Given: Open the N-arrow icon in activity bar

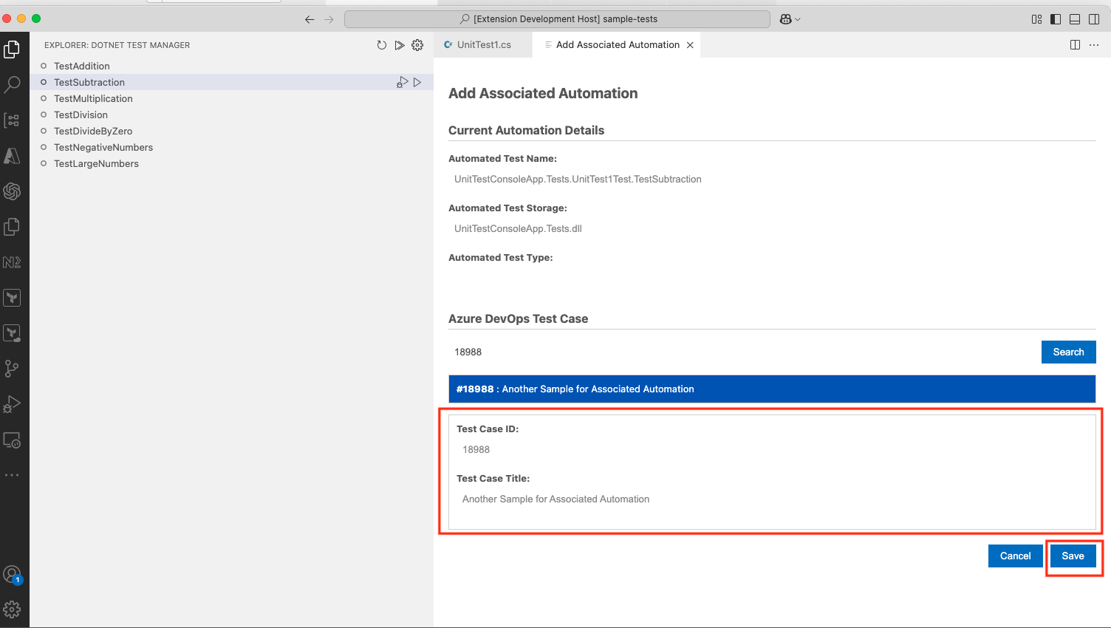Looking at the screenshot, I should [12, 262].
